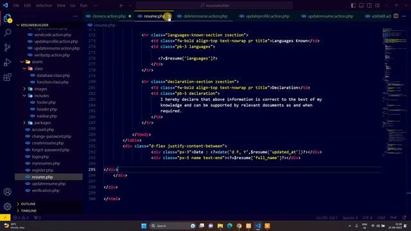This screenshot has width=411, height=231.
Task: Go back with the navigation arrow
Action: pyautogui.click(x=121, y=6)
